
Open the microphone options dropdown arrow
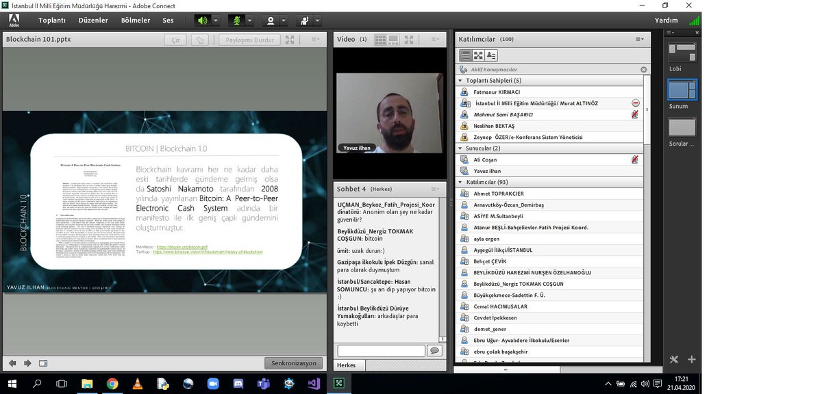pos(249,21)
